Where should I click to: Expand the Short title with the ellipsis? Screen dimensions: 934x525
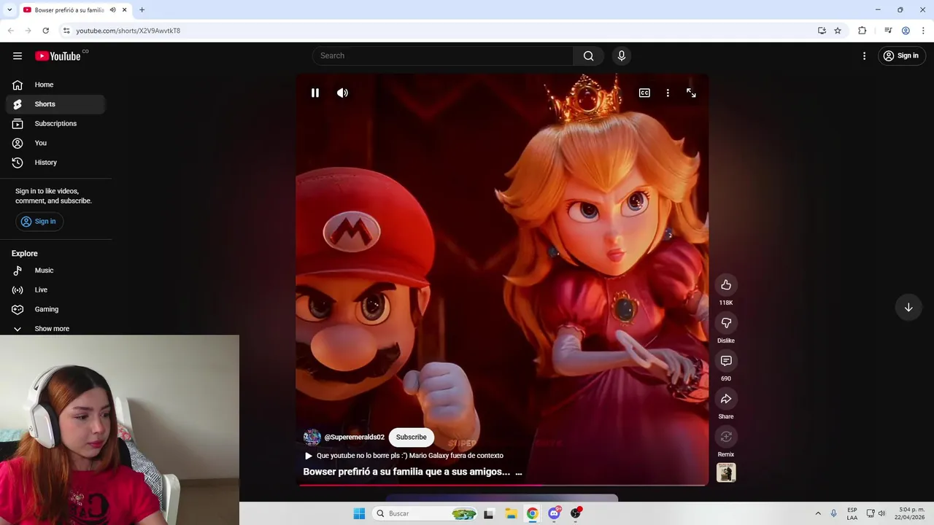tap(519, 472)
